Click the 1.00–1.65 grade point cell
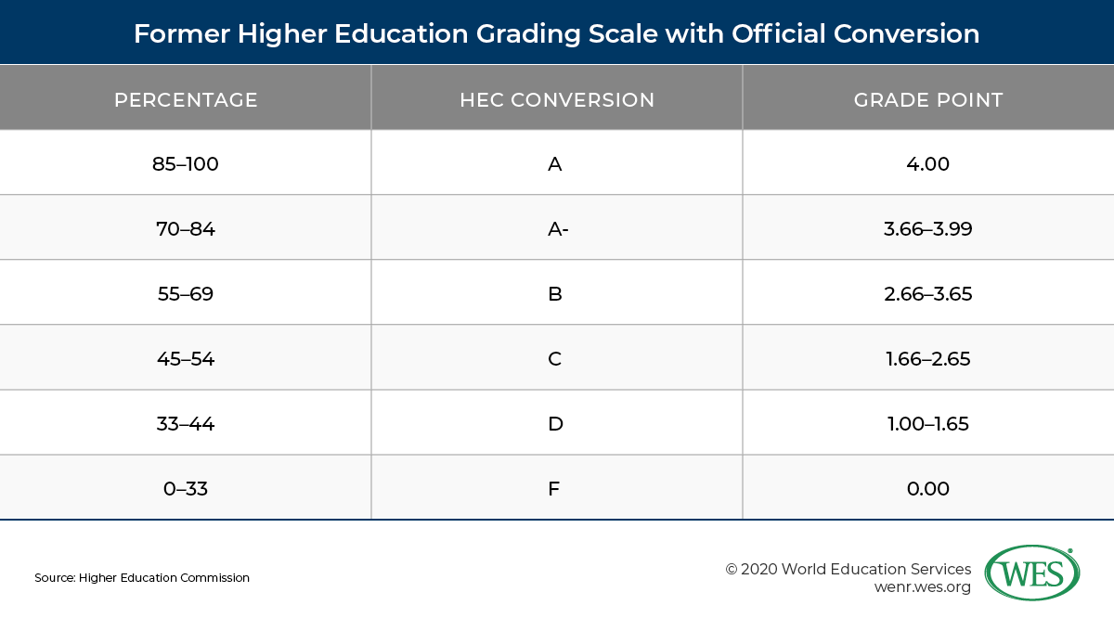 point(928,424)
